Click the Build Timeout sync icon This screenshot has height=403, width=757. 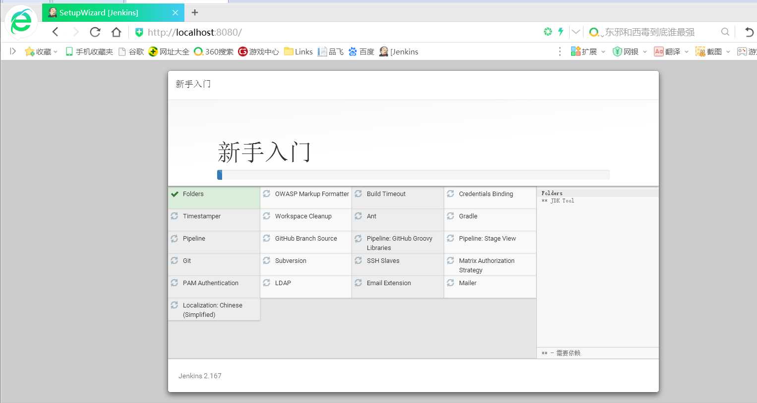tap(358, 194)
